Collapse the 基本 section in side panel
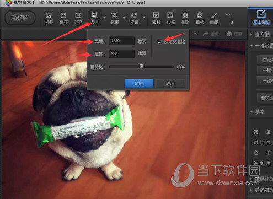273x199 pixels. [x=258, y=112]
